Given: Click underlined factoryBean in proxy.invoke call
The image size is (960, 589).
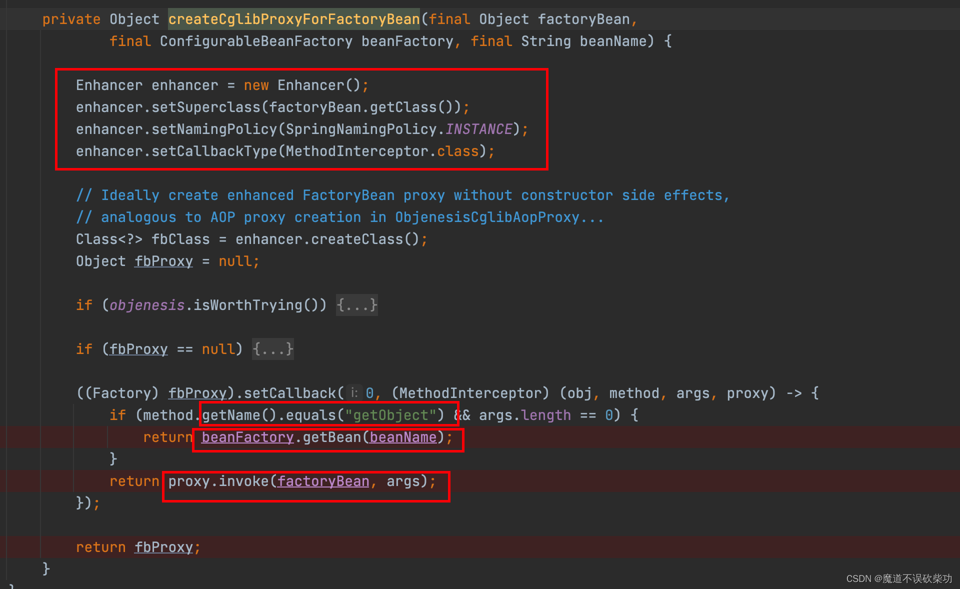Looking at the screenshot, I should 323,481.
